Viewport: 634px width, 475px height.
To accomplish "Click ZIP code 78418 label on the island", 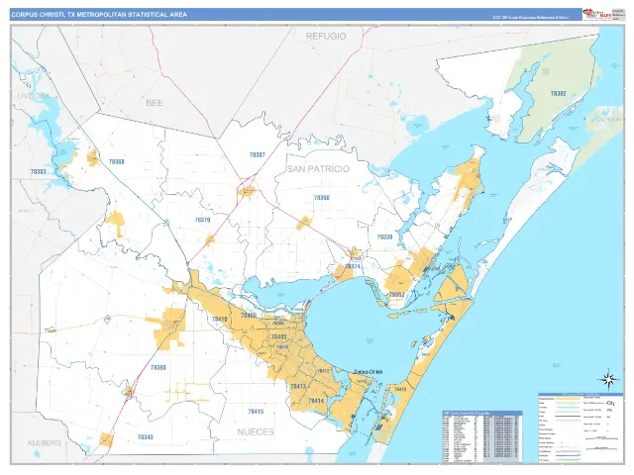I will point(400,390).
